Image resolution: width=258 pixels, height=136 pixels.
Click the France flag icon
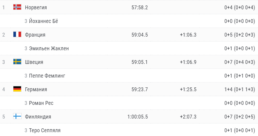17,34
